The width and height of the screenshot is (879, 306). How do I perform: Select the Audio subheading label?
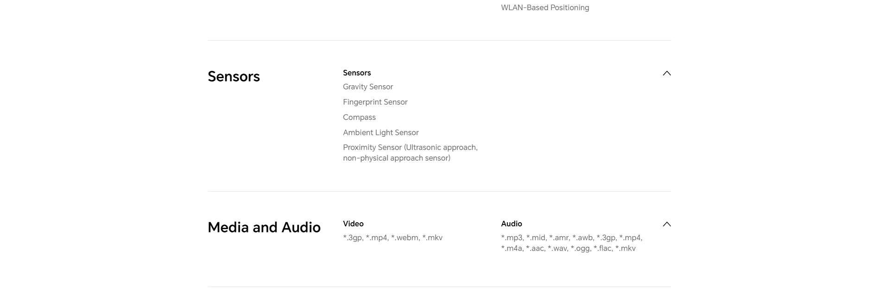(512, 224)
